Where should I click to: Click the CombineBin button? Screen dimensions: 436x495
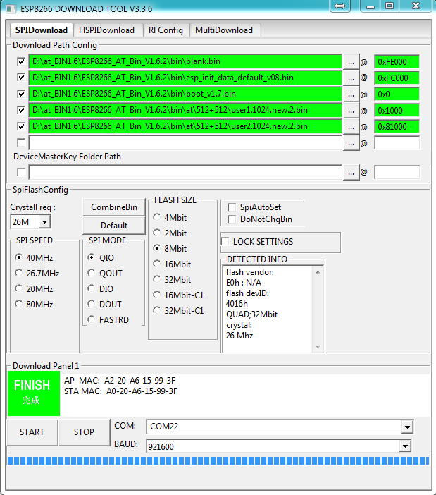pos(114,207)
